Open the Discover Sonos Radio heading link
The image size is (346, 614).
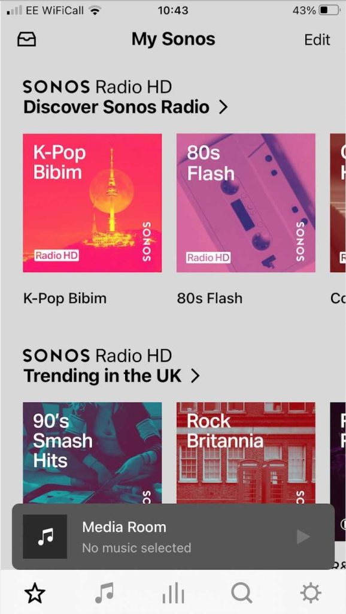(117, 107)
